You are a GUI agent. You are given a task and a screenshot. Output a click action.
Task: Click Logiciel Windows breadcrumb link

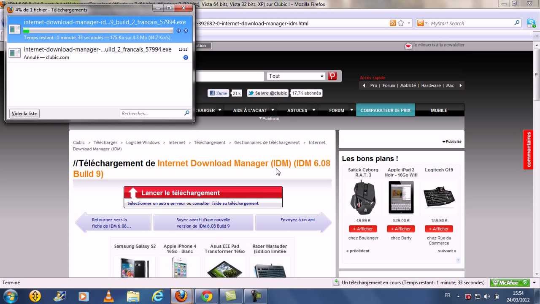point(143,143)
